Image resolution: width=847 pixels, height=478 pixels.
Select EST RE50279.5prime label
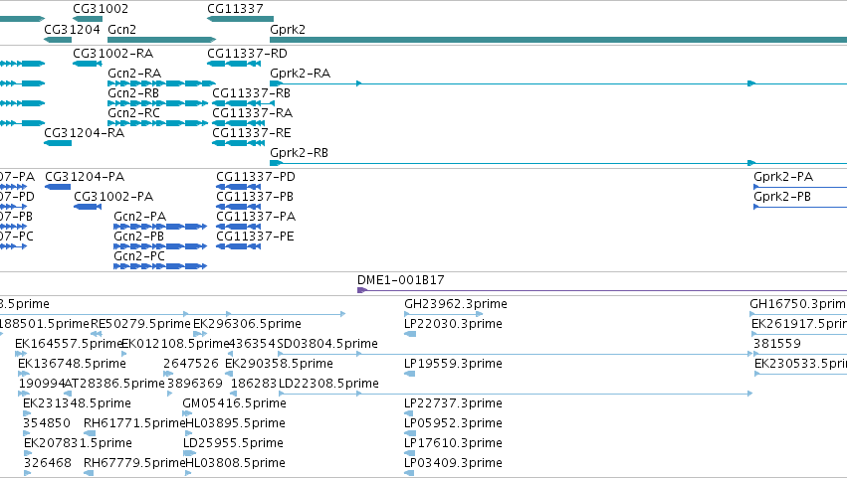141,324
